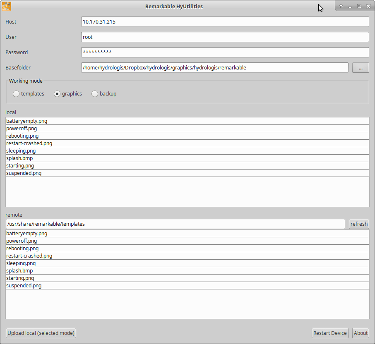Image resolution: width=375 pixels, height=344 pixels.
Task: Select local splash.bmp
Action: [x=187, y=158]
